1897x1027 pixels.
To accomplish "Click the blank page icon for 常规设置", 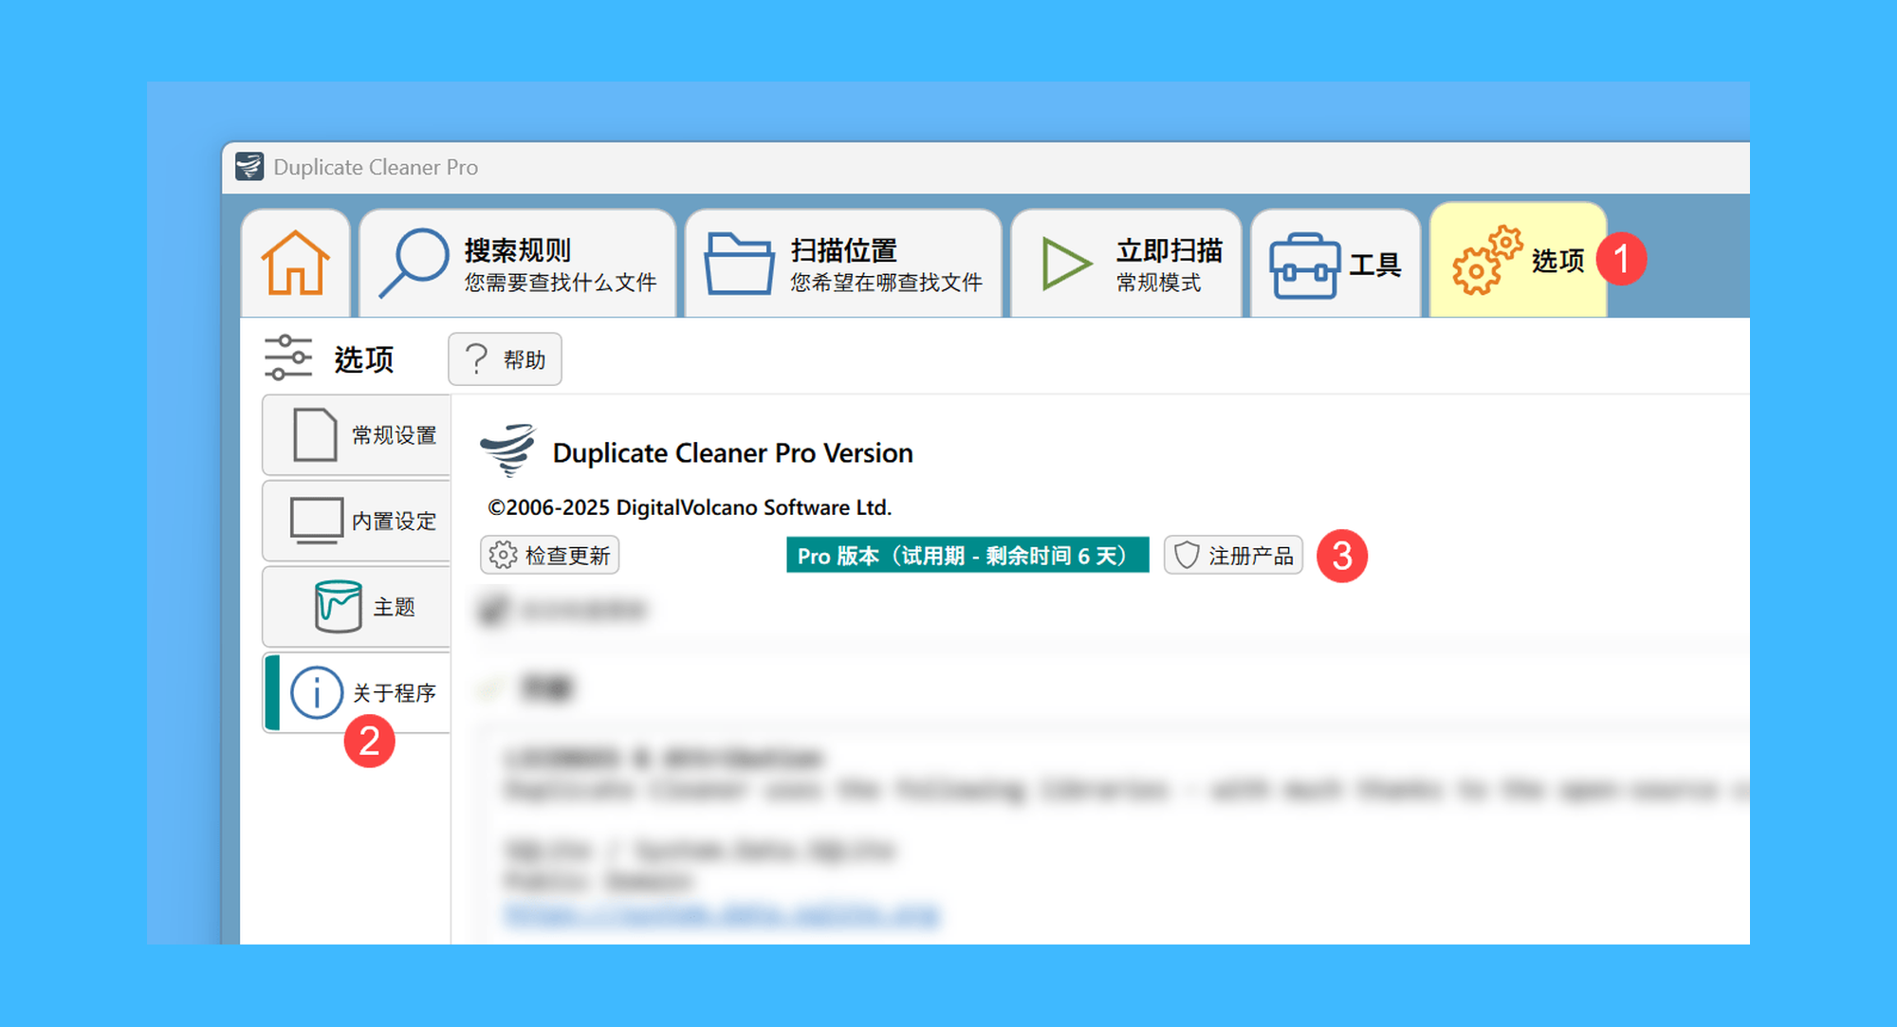I will (315, 435).
